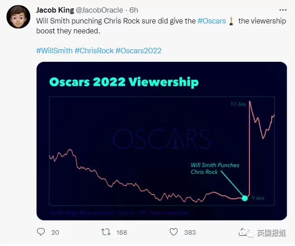Open the #ChrisRock hashtag
295x246 pixels.
tap(94, 51)
